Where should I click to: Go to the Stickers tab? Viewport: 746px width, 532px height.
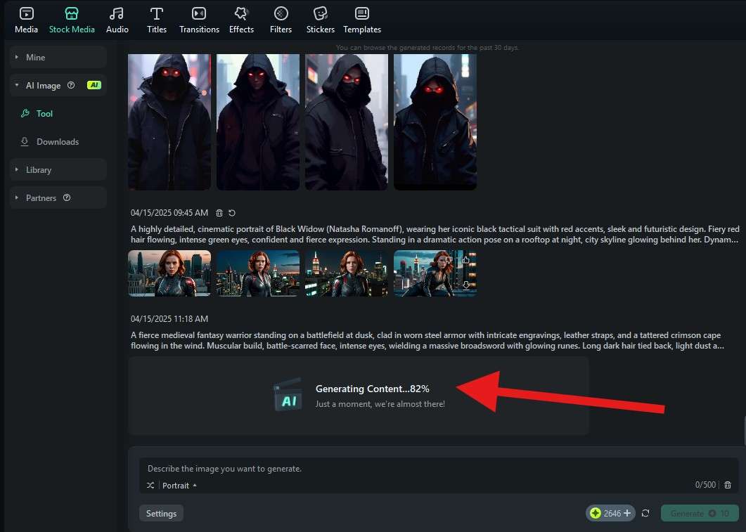click(320, 20)
